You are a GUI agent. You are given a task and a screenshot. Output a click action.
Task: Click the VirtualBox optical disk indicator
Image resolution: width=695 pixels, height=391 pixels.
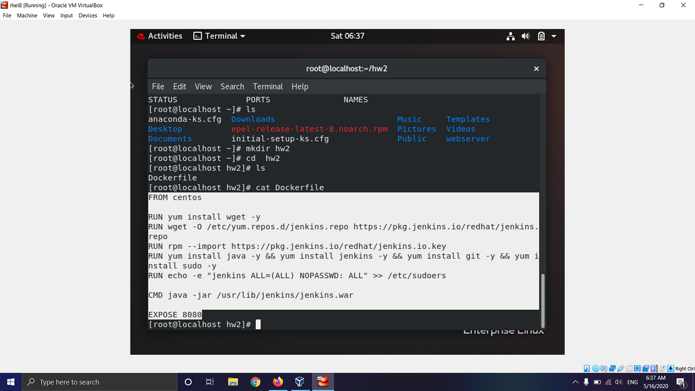point(596,368)
